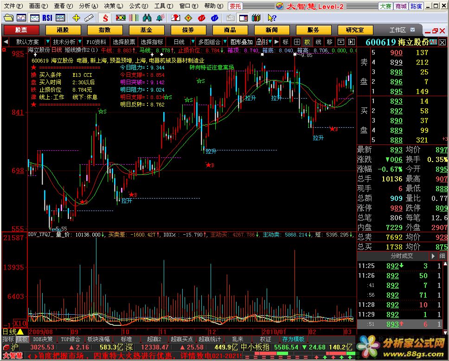Open the 文件(F) menu
This screenshot has height=361, width=449.
pyautogui.click(x=13, y=6)
